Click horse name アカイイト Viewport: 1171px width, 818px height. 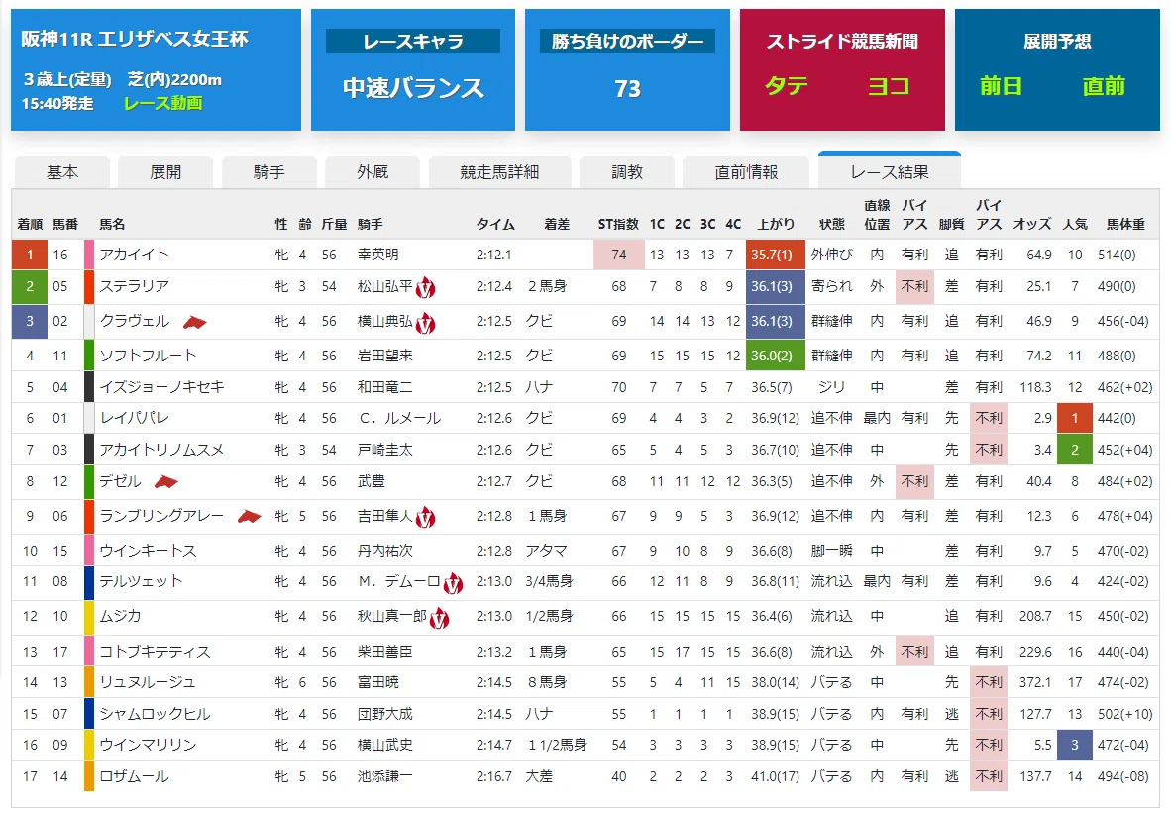pos(135,255)
